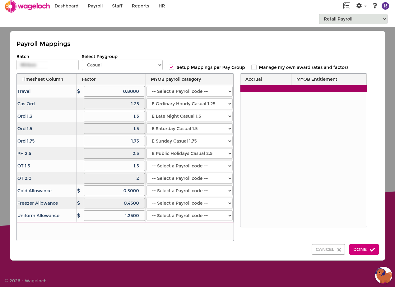Click the DONE button

pos(364,249)
